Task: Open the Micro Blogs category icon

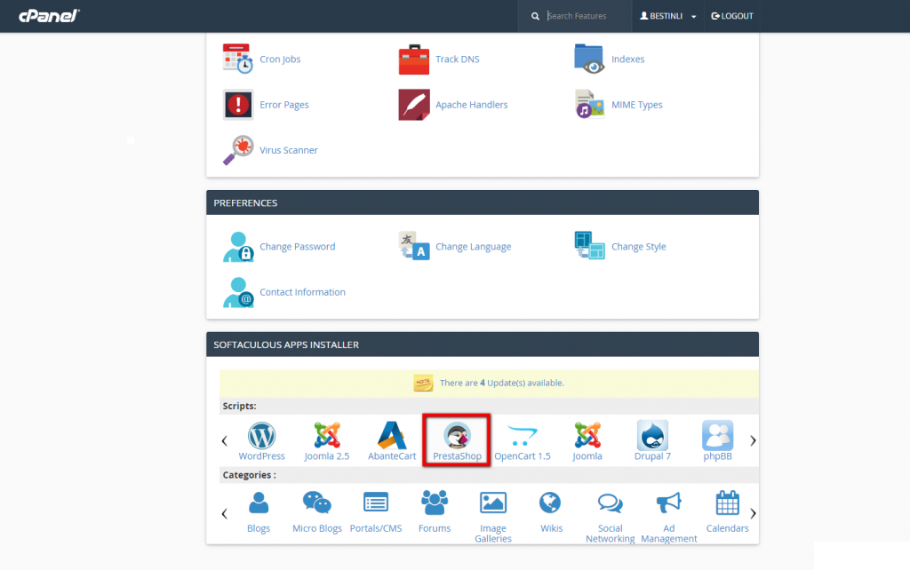Action: tap(317, 503)
